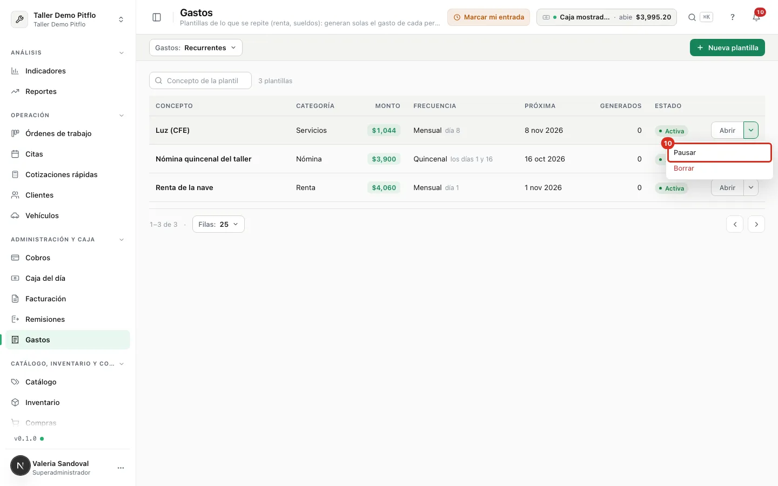Go to Clientes
Image resolution: width=778 pixels, height=486 pixels.
tap(68, 195)
